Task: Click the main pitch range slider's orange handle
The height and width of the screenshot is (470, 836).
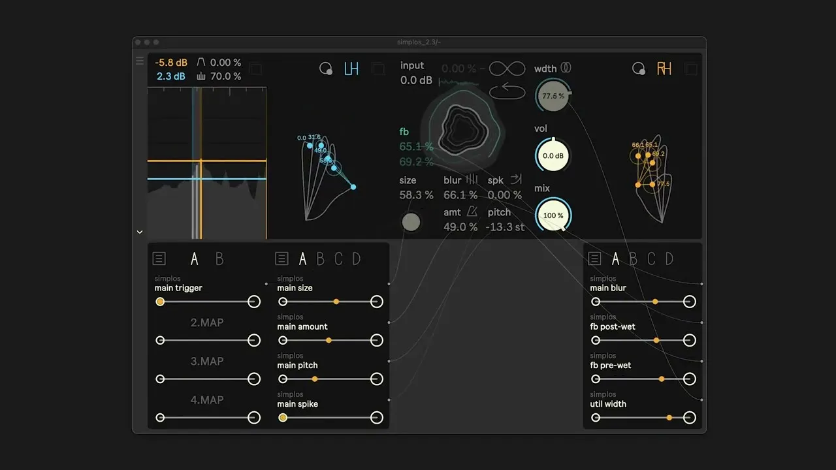Action: 315,379
